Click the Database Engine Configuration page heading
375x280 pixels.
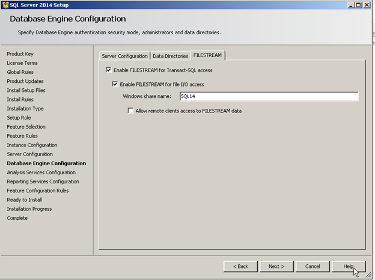click(68, 19)
